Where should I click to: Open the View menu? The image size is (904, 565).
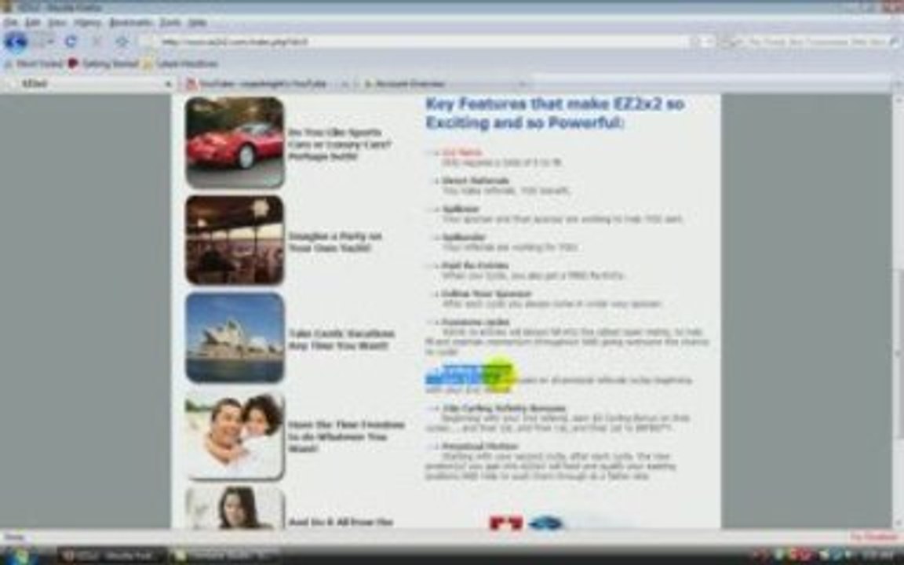pyautogui.click(x=56, y=23)
